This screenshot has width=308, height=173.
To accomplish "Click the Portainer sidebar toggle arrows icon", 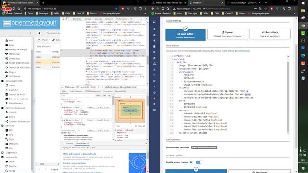I will point(154,22).
